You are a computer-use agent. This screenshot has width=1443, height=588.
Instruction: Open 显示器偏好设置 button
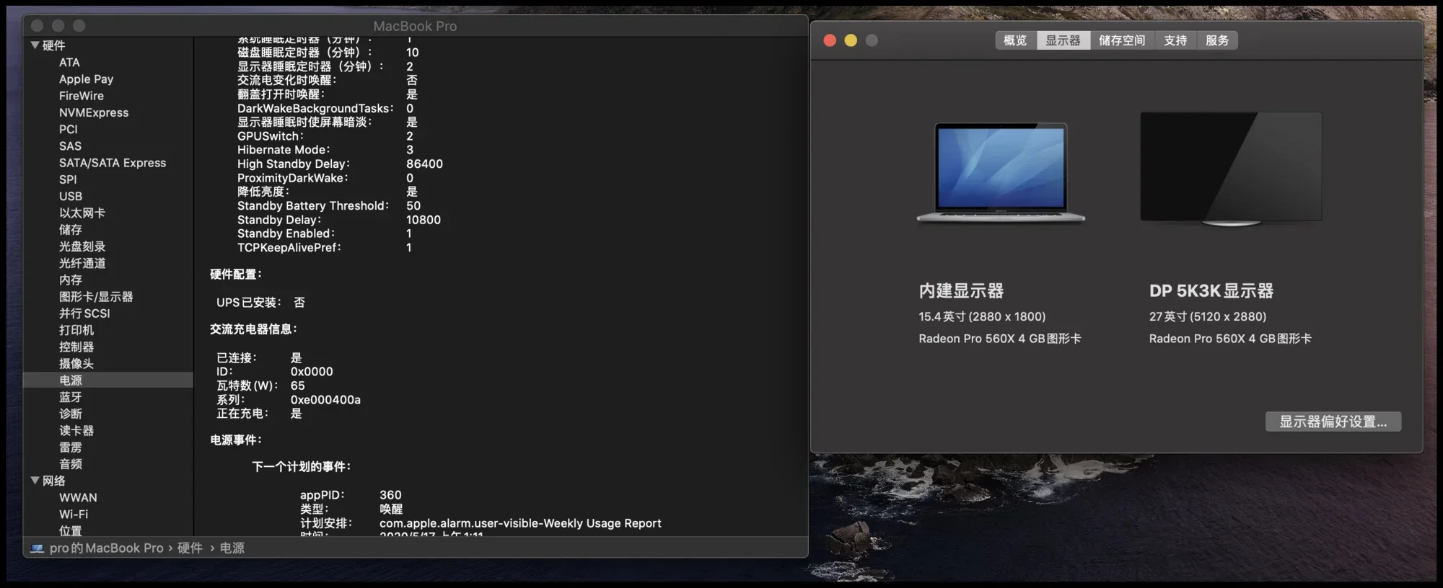point(1333,422)
